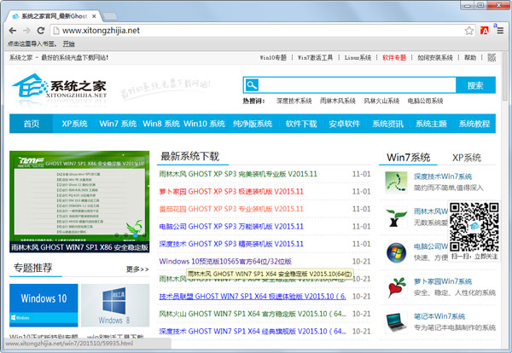Reload the page with refresh icon
Screen dimensions: 512x353
point(40,31)
